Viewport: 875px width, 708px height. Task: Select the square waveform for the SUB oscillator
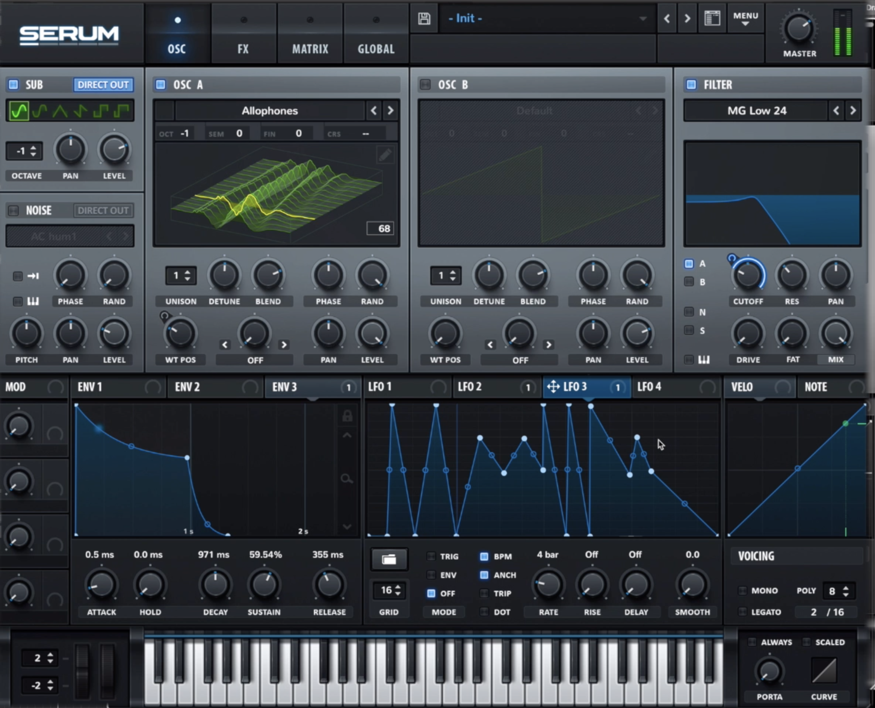coord(101,110)
